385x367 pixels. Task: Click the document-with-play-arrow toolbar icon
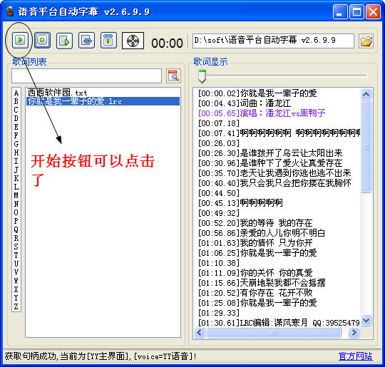click(x=64, y=41)
